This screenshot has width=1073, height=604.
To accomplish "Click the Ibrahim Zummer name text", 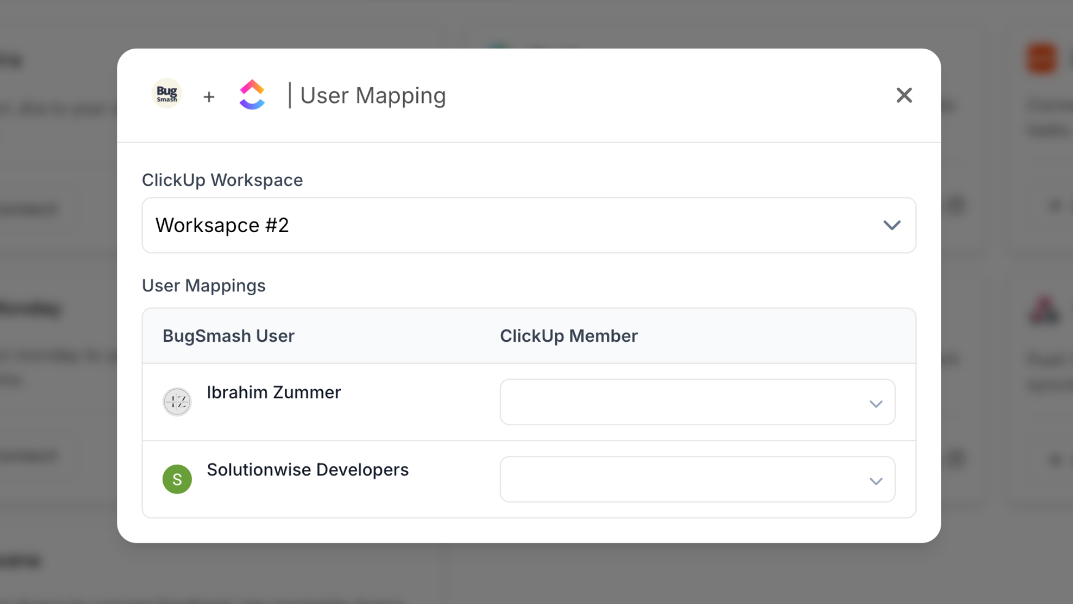I will coord(273,393).
